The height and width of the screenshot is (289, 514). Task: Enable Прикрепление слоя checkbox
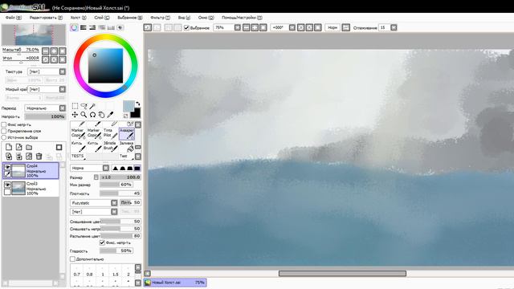point(4,131)
